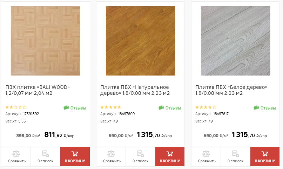Compare the BALI WOOD tile using the scales icon
This screenshot has width=283, height=169.
tap(16, 156)
